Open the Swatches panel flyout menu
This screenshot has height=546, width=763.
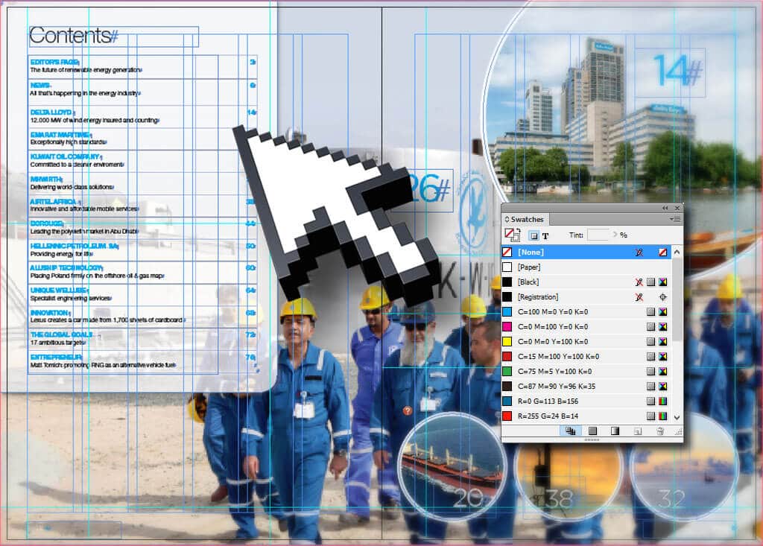(x=675, y=219)
